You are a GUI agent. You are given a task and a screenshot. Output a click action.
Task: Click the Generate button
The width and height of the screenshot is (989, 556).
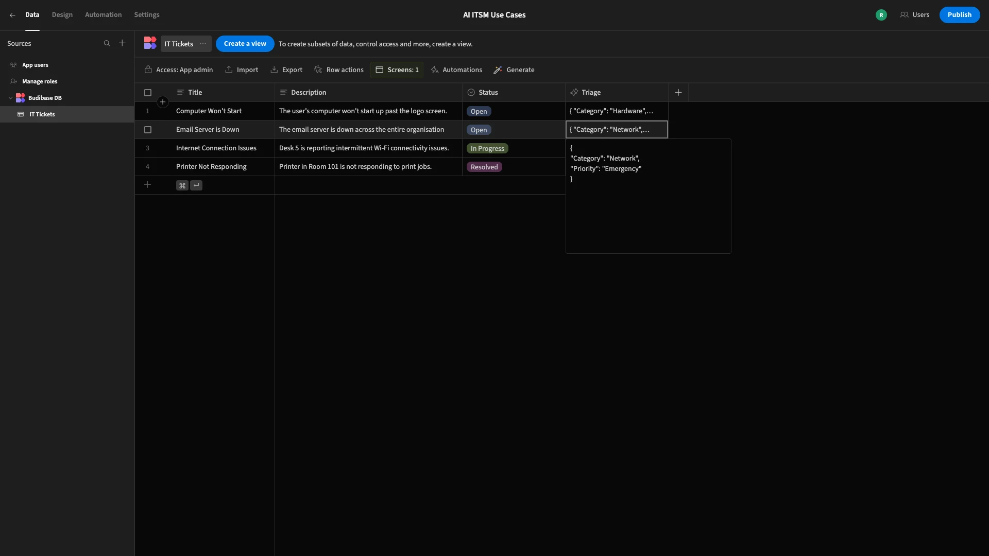click(x=514, y=70)
